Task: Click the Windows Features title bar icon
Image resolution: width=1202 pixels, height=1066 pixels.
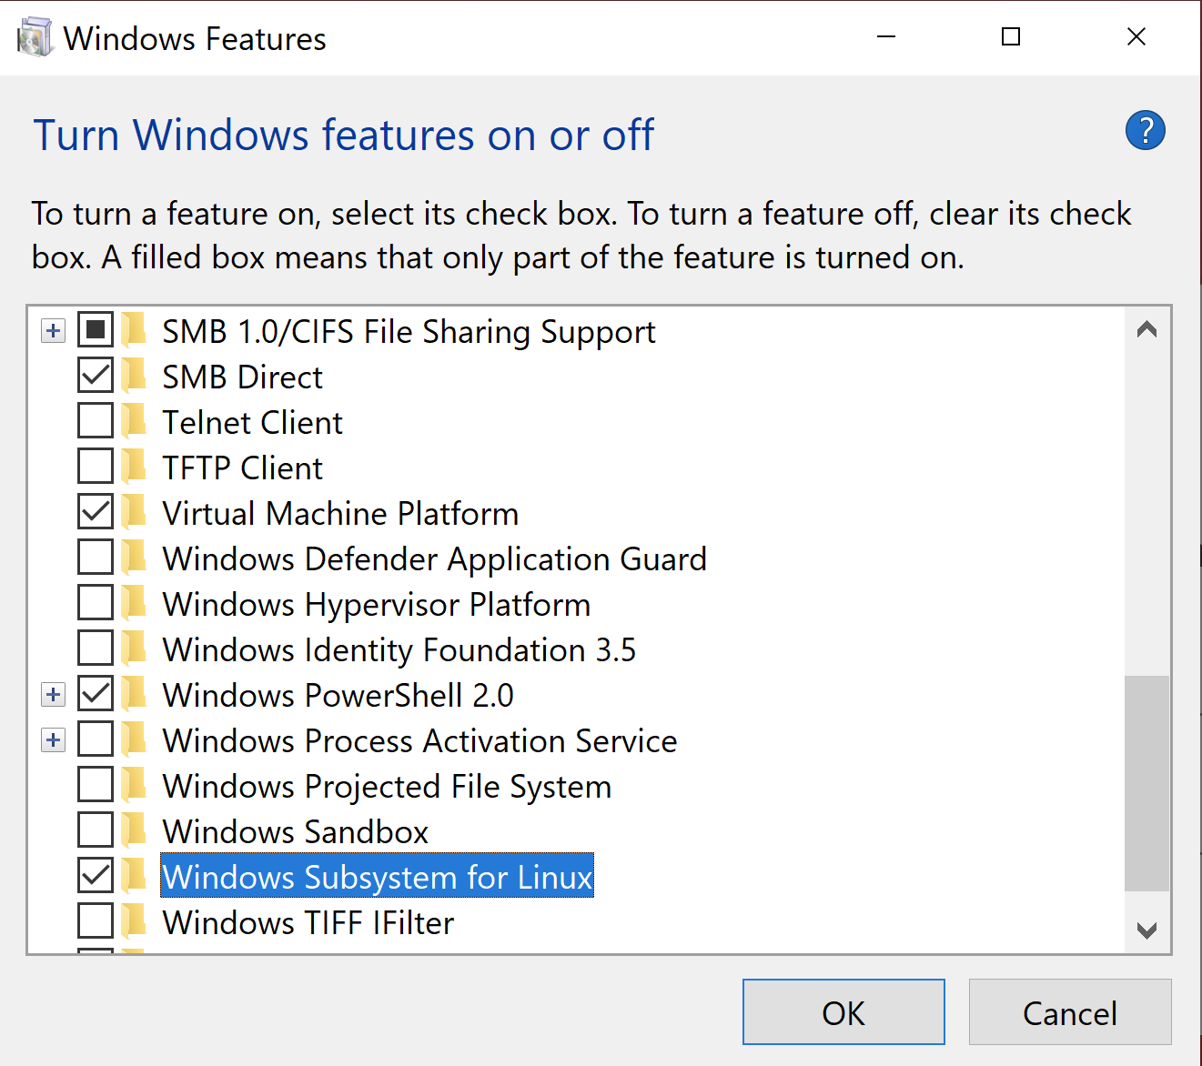Action: point(35,38)
